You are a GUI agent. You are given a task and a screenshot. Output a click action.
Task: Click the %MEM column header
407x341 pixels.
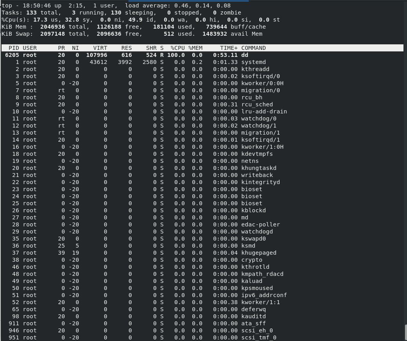pos(195,48)
